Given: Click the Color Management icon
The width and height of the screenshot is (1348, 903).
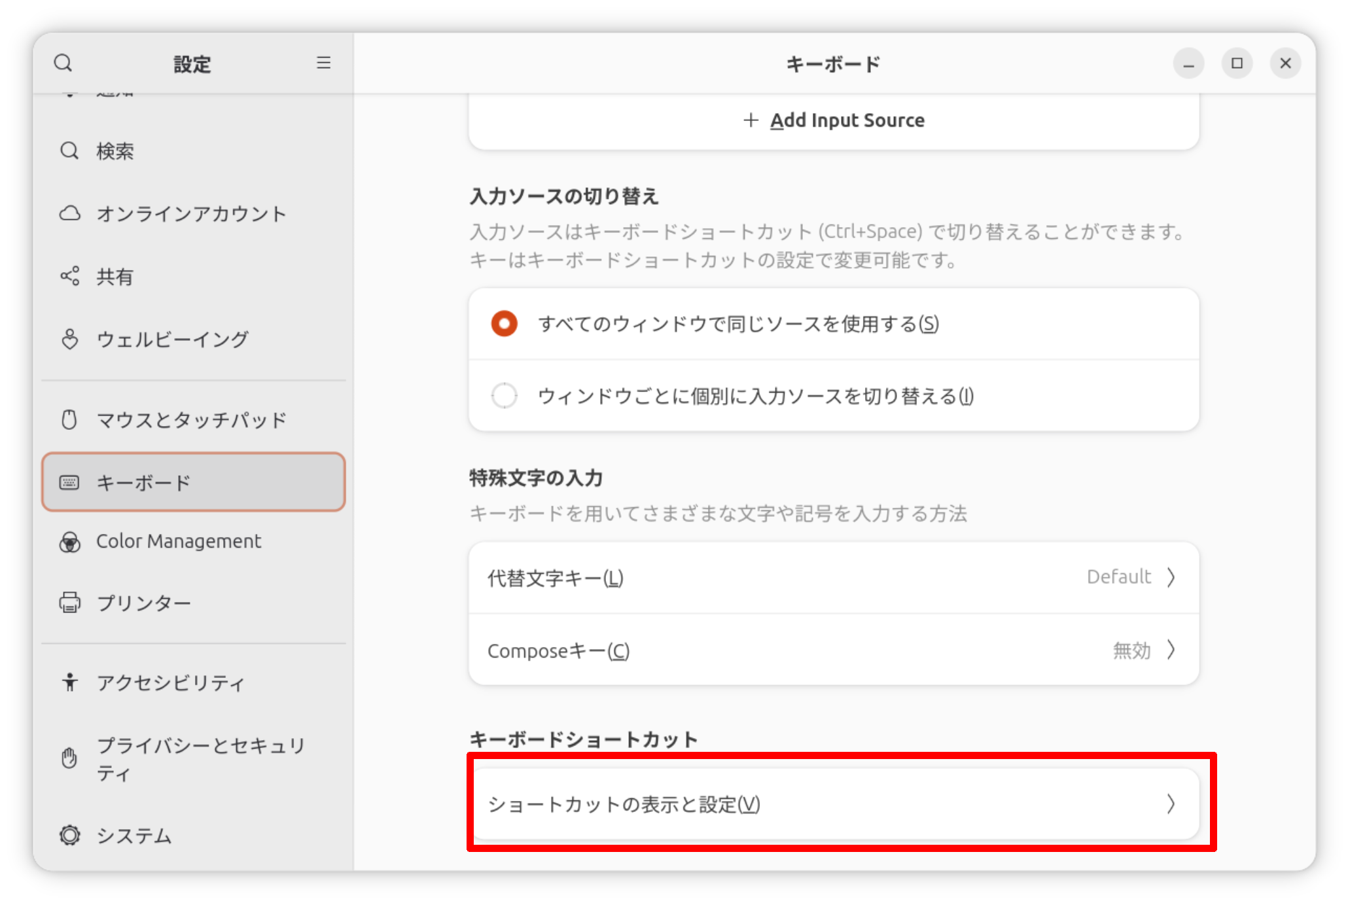Looking at the screenshot, I should click(x=69, y=542).
